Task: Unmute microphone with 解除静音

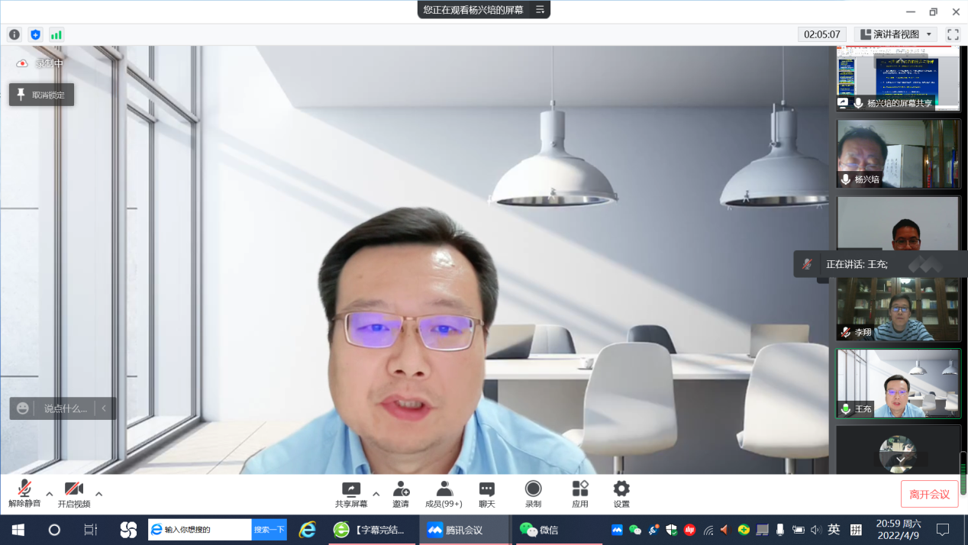Action: [24, 494]
